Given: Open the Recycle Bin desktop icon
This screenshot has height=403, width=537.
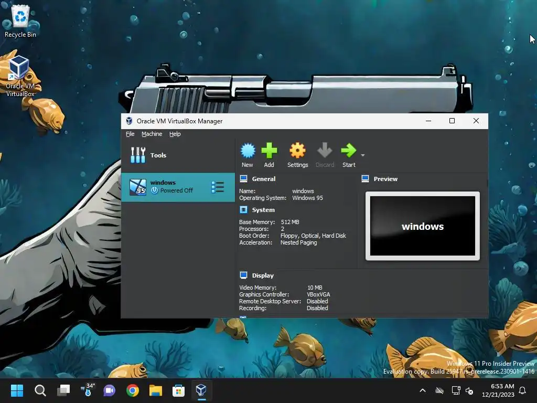Looking at the screenshot, I should tap(20, 21).
